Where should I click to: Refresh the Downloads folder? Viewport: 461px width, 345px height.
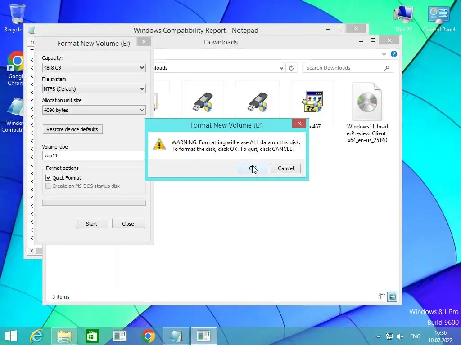[291, 68]
